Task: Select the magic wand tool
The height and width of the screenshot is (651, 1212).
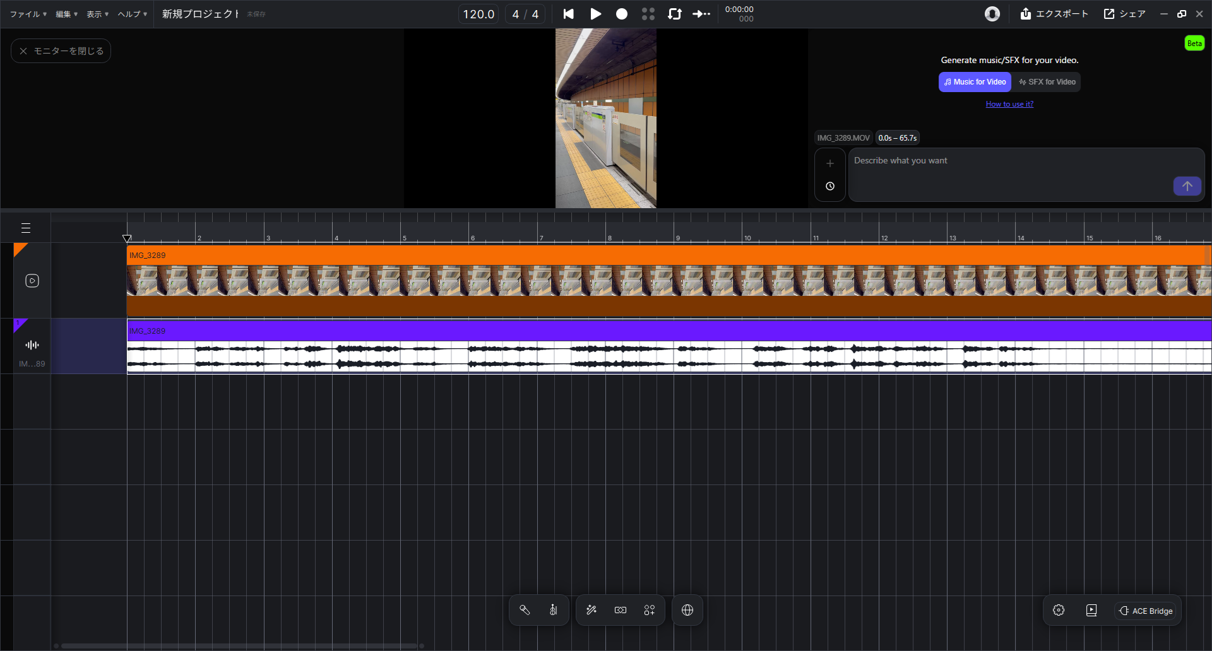Action: tap(591, 610)
